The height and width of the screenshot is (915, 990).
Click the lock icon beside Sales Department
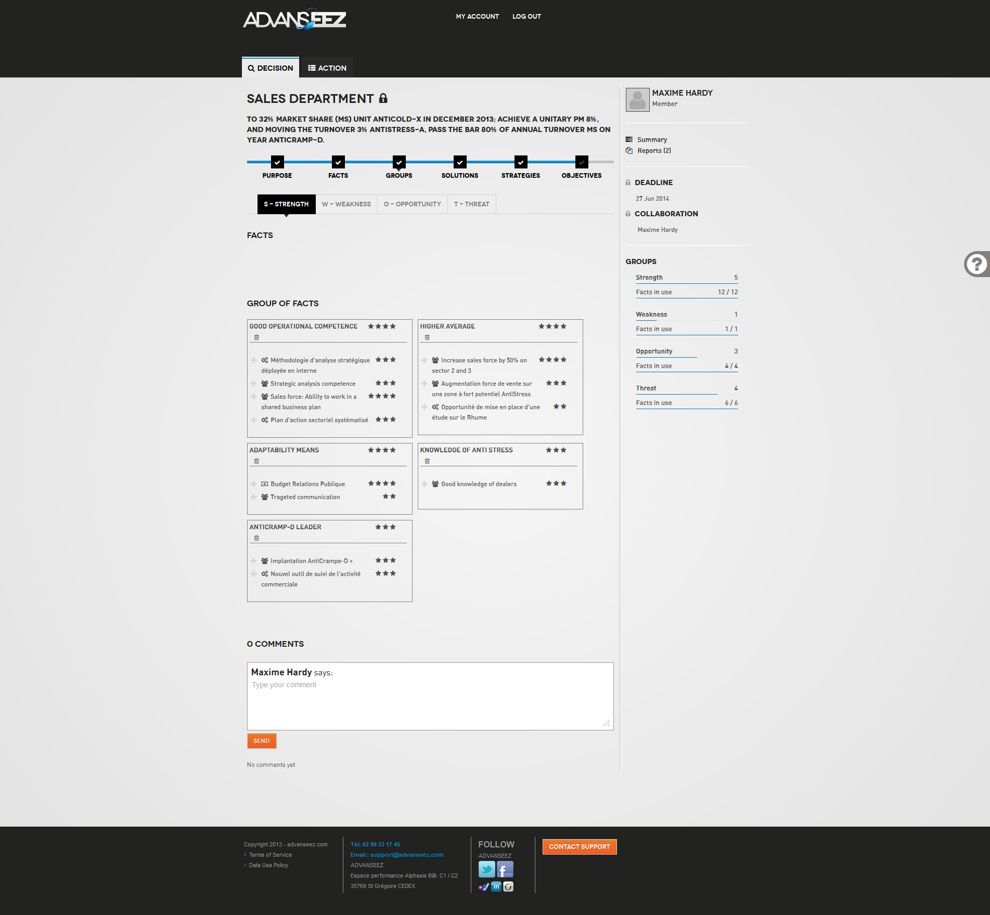point(383,98)
